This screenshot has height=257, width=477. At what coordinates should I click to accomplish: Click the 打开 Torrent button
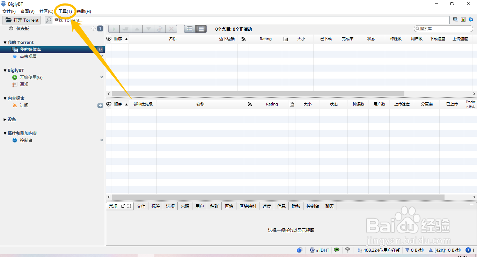click(22, 20)
